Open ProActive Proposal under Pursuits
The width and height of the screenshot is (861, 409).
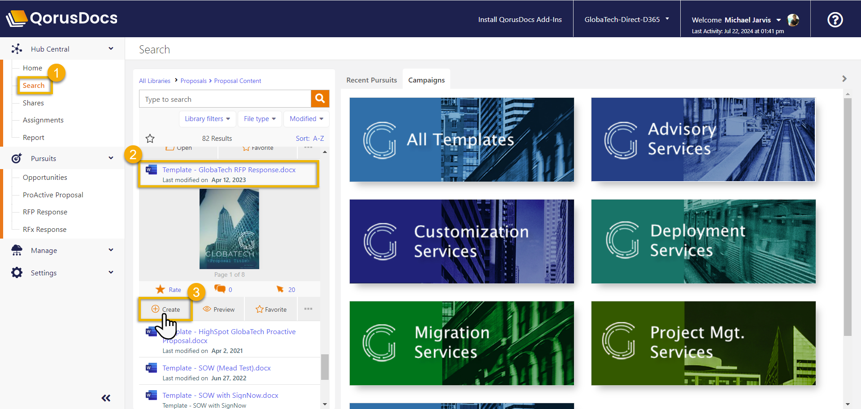(53, 195)
